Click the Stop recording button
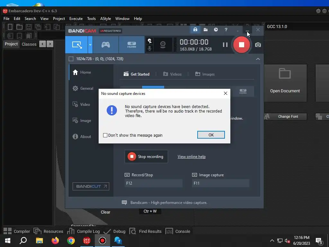The image size is (329, 247). point(146,157)
